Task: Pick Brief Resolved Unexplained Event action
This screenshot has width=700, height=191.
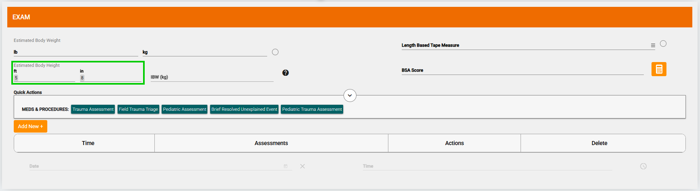Action: (244, 109)
